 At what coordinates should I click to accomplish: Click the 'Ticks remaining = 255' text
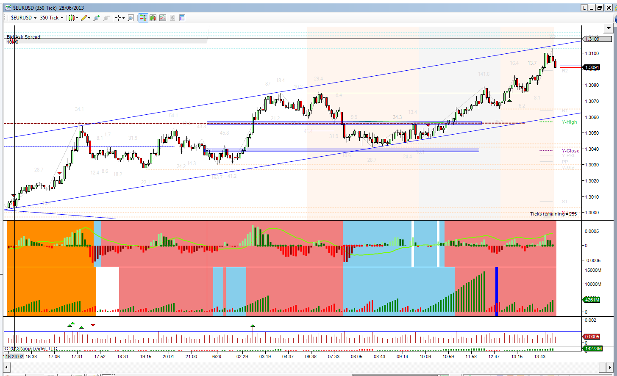click(x=553, y=214)
